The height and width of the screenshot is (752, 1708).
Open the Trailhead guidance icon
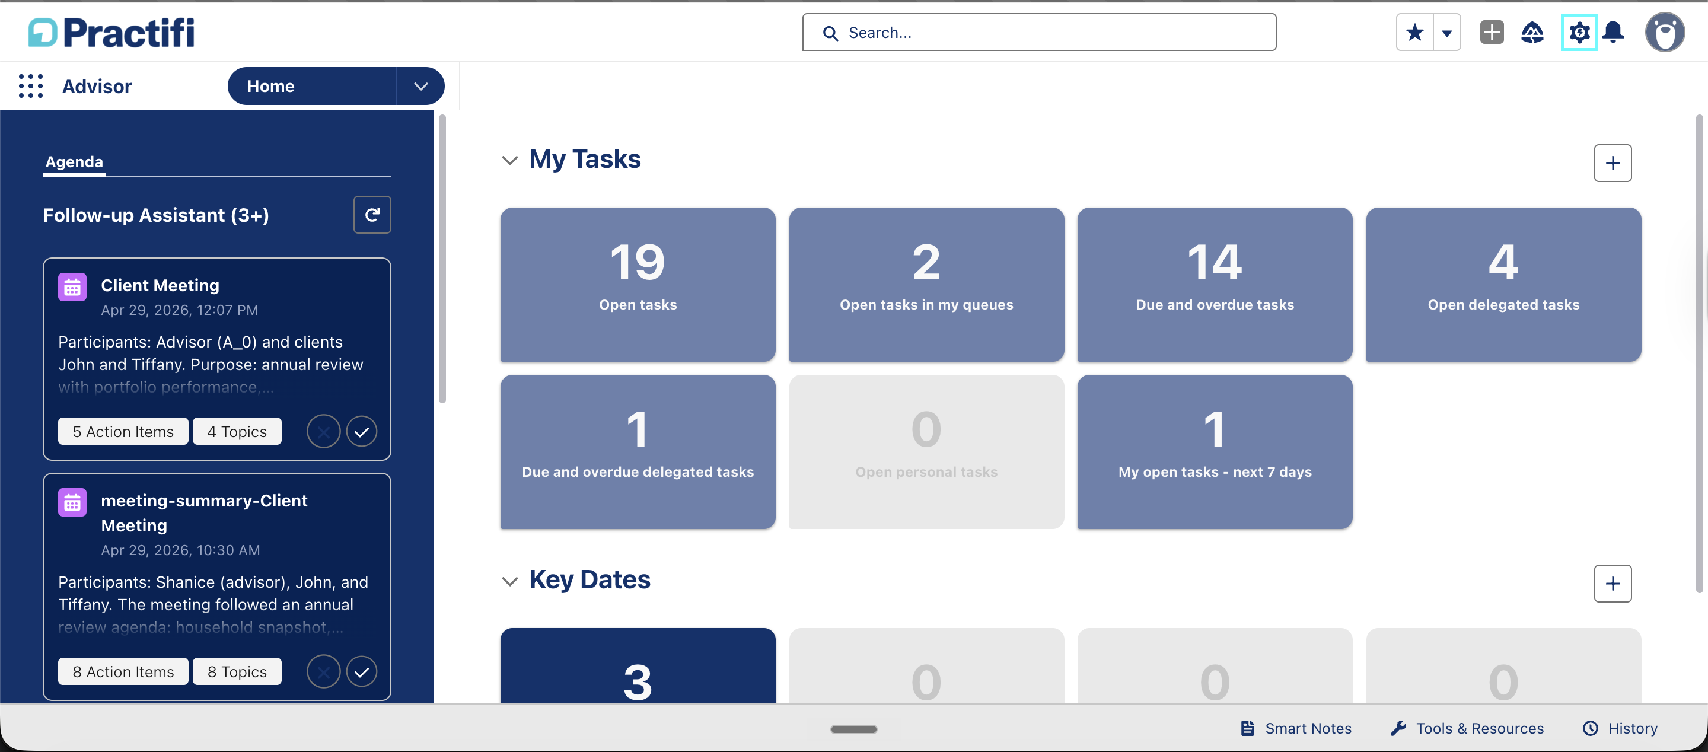[x=1532, y=32]
